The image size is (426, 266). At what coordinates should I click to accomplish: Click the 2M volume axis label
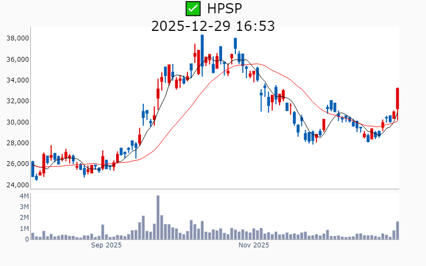[24, 218]
